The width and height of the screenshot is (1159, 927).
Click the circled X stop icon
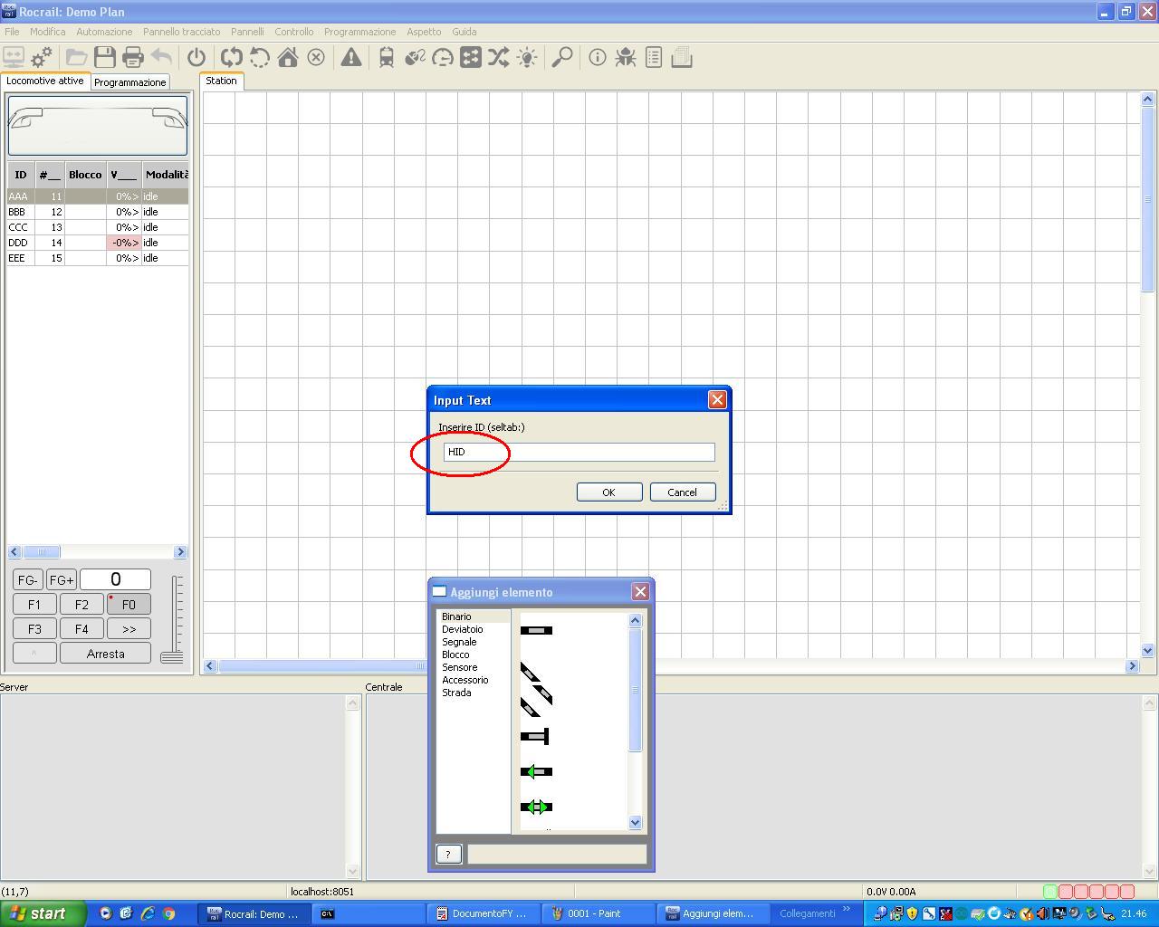click(316, 58)
